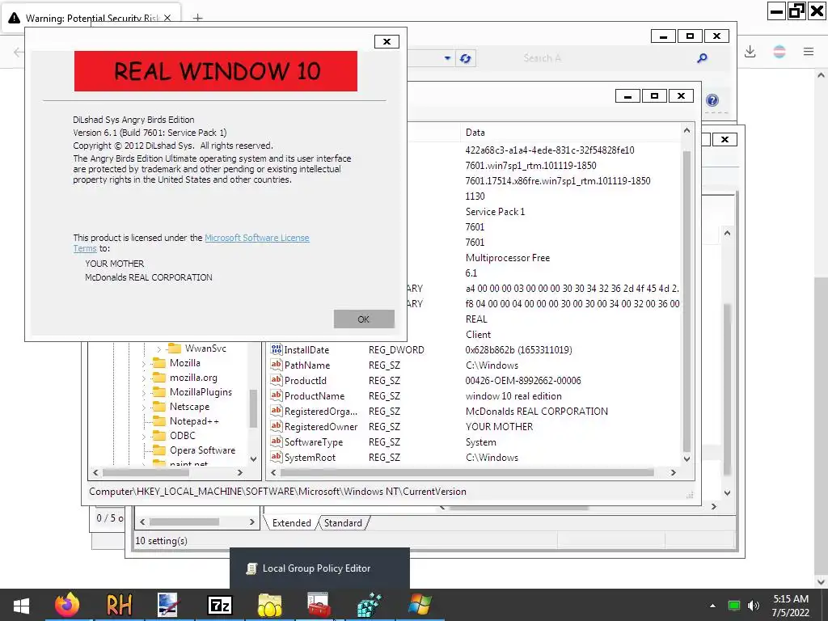Viewport: 828px width, 621px height.
Task: Click the REAL WINDOW 10 red banner
Action: click(x=215, y=71)
